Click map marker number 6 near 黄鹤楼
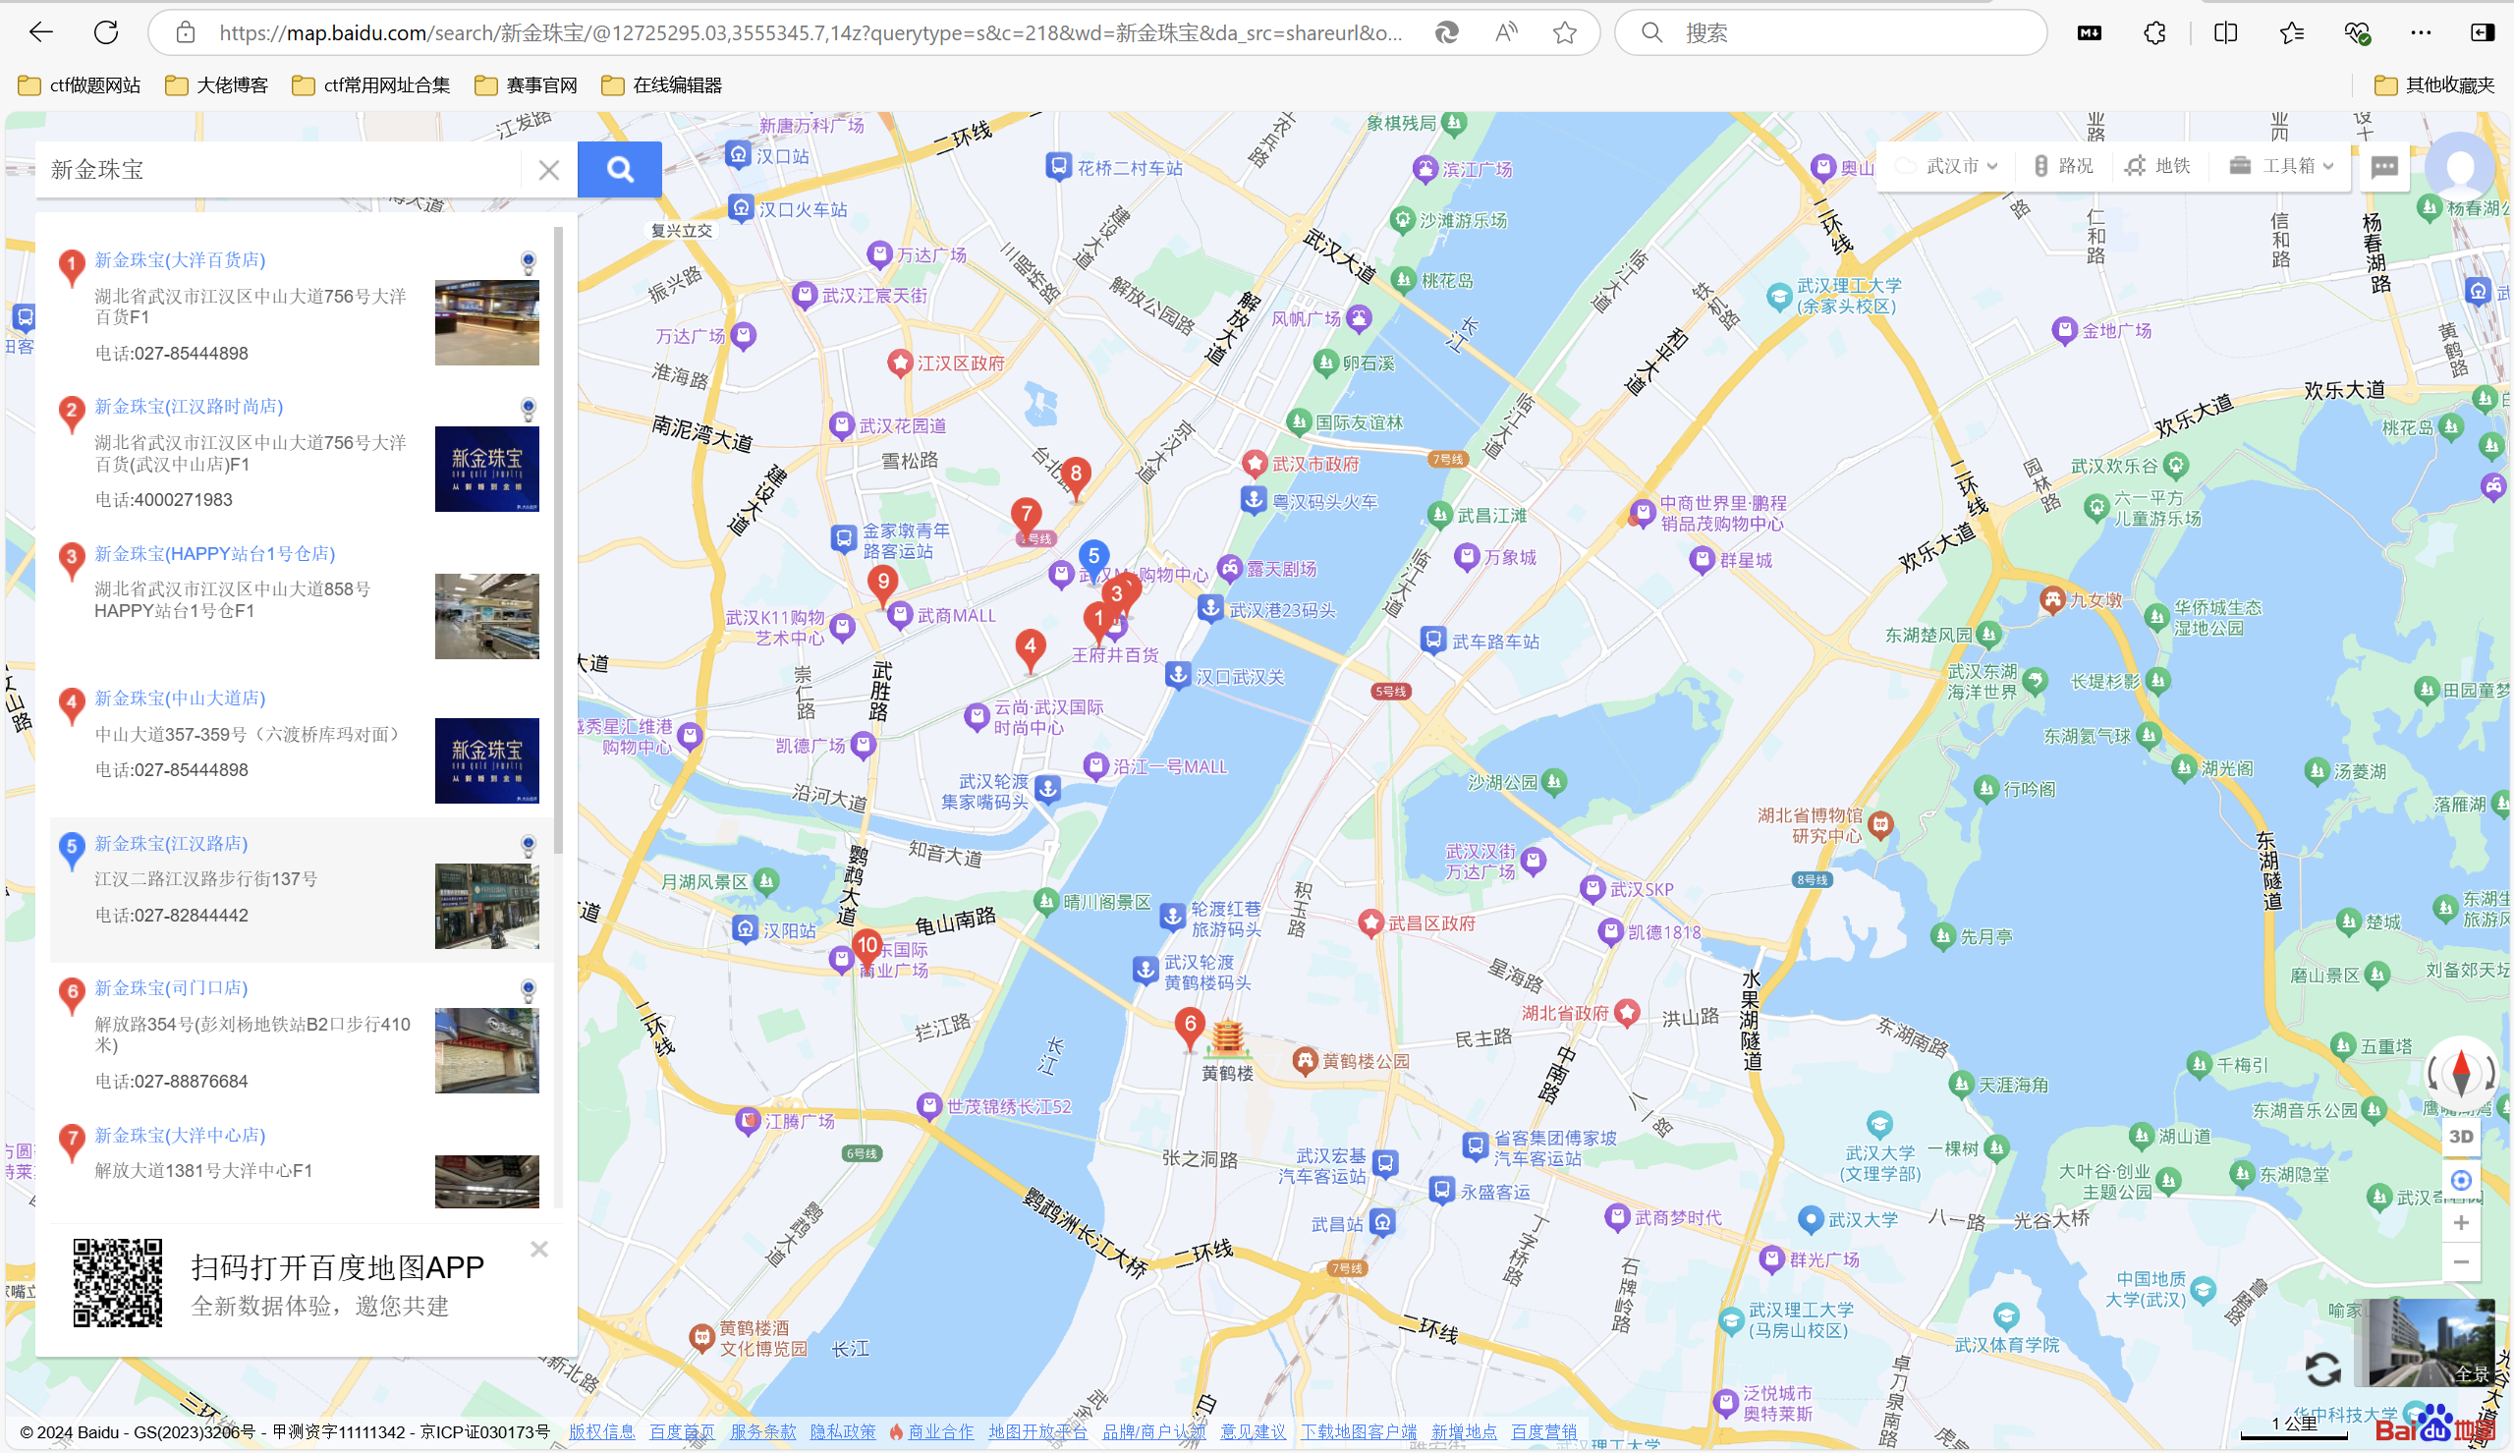 [1190, 1028]
